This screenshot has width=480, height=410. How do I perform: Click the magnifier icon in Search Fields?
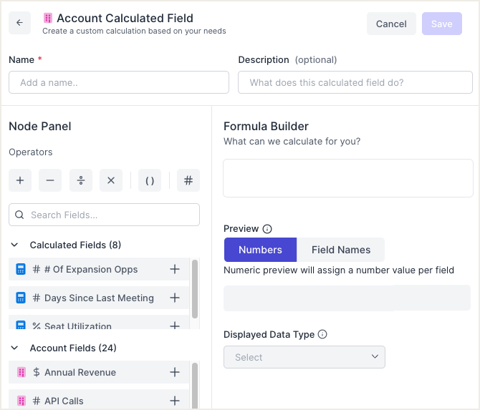(19, 215)
